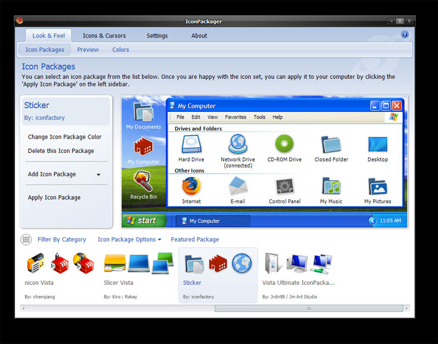Open the Tools menu in My Computer preview
The width and height of the screenshot is (438, 344).
tap(260, 117)
